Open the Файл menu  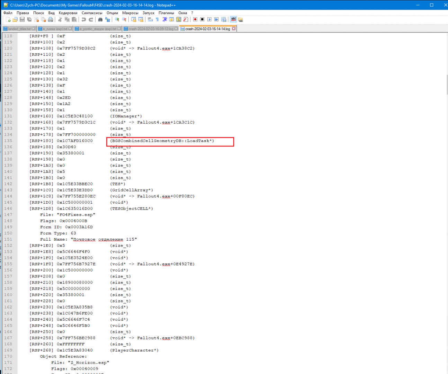tap(8, 13)
